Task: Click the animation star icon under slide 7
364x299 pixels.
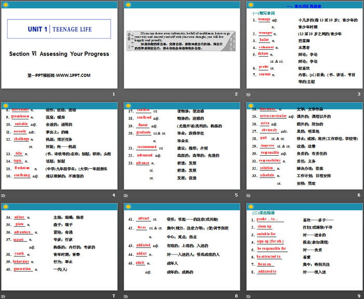Action: (4, 295)
